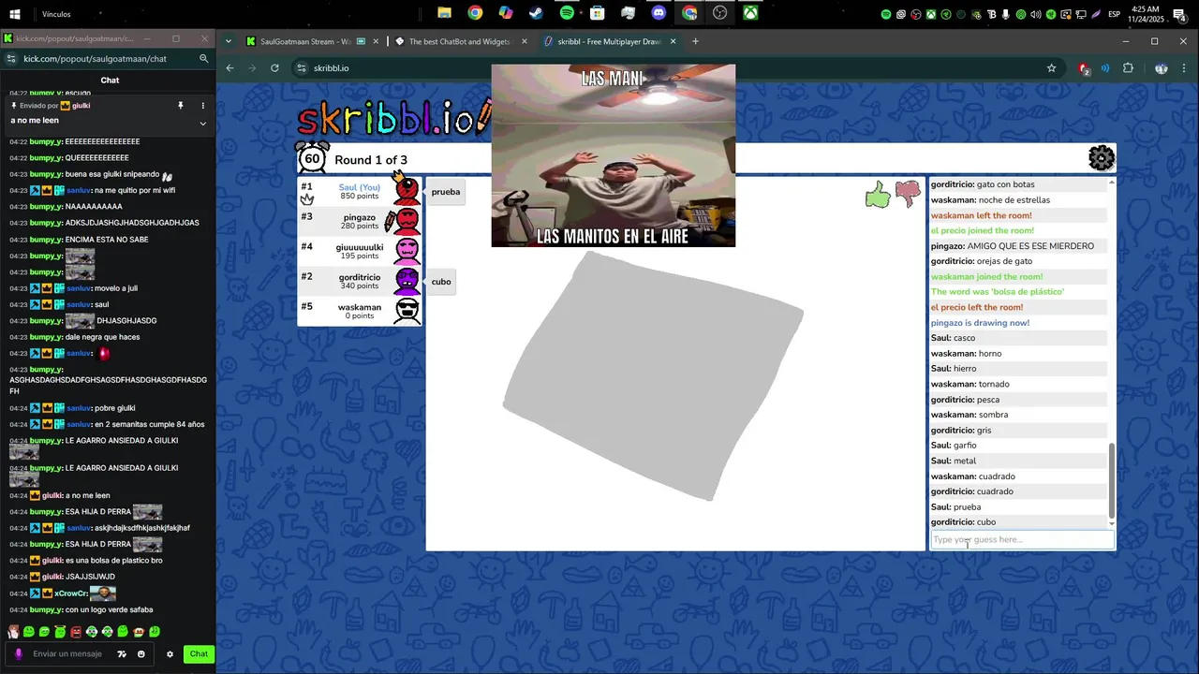Click the Windows Start button

pyautogui.click(x=15, y=14)
